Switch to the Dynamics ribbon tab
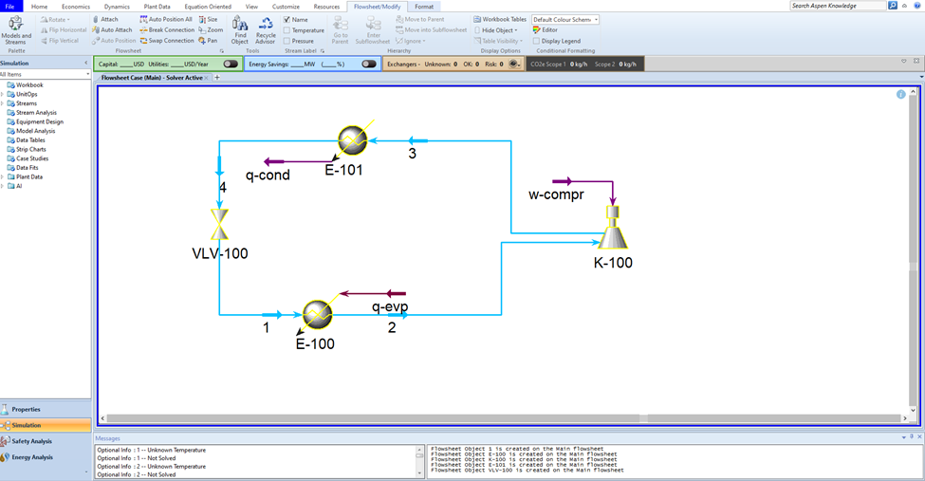This screenshot has width=925, height=481. point(117,7)
